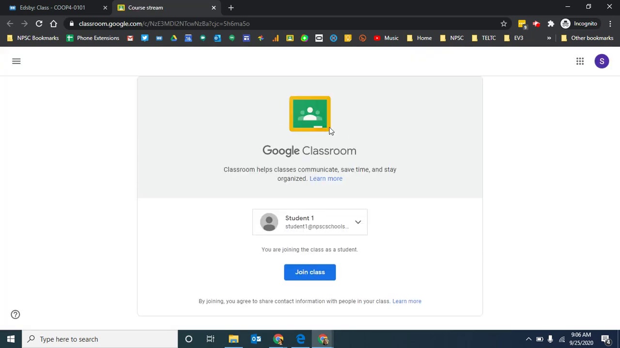Screen dimensions: 620x348
Task: Open the Google apps grid launcher
Action: [x=580, y=61]
